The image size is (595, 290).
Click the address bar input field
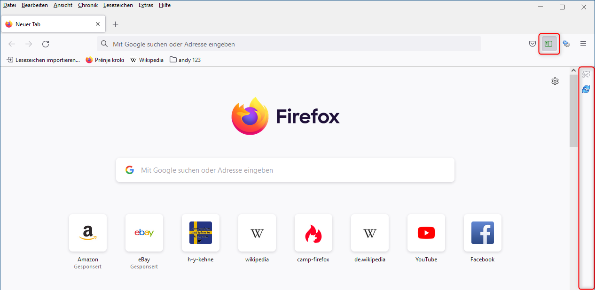coord(289,44)
